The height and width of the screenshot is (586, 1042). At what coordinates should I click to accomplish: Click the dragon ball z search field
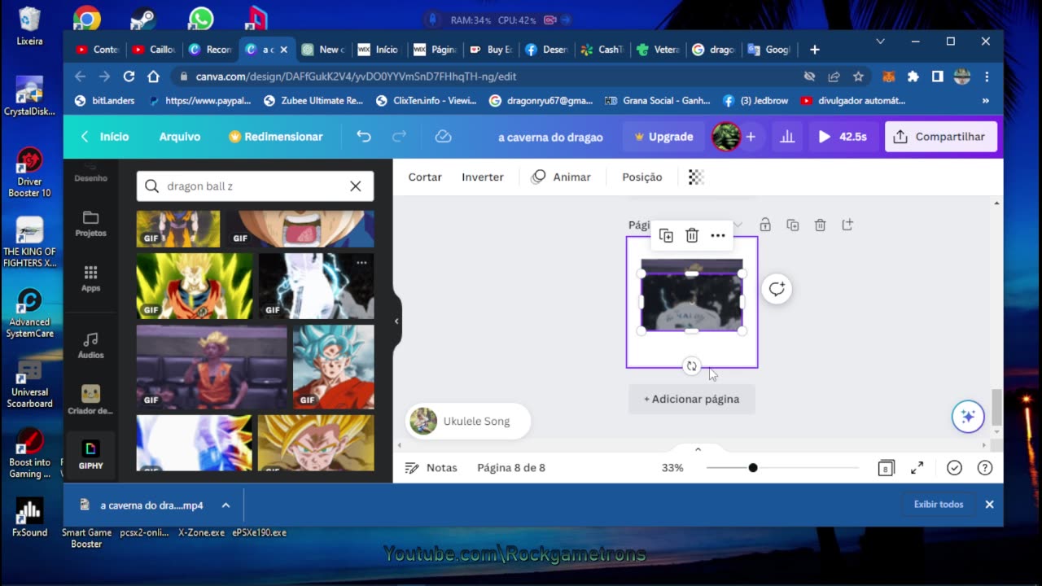[255, 186]
